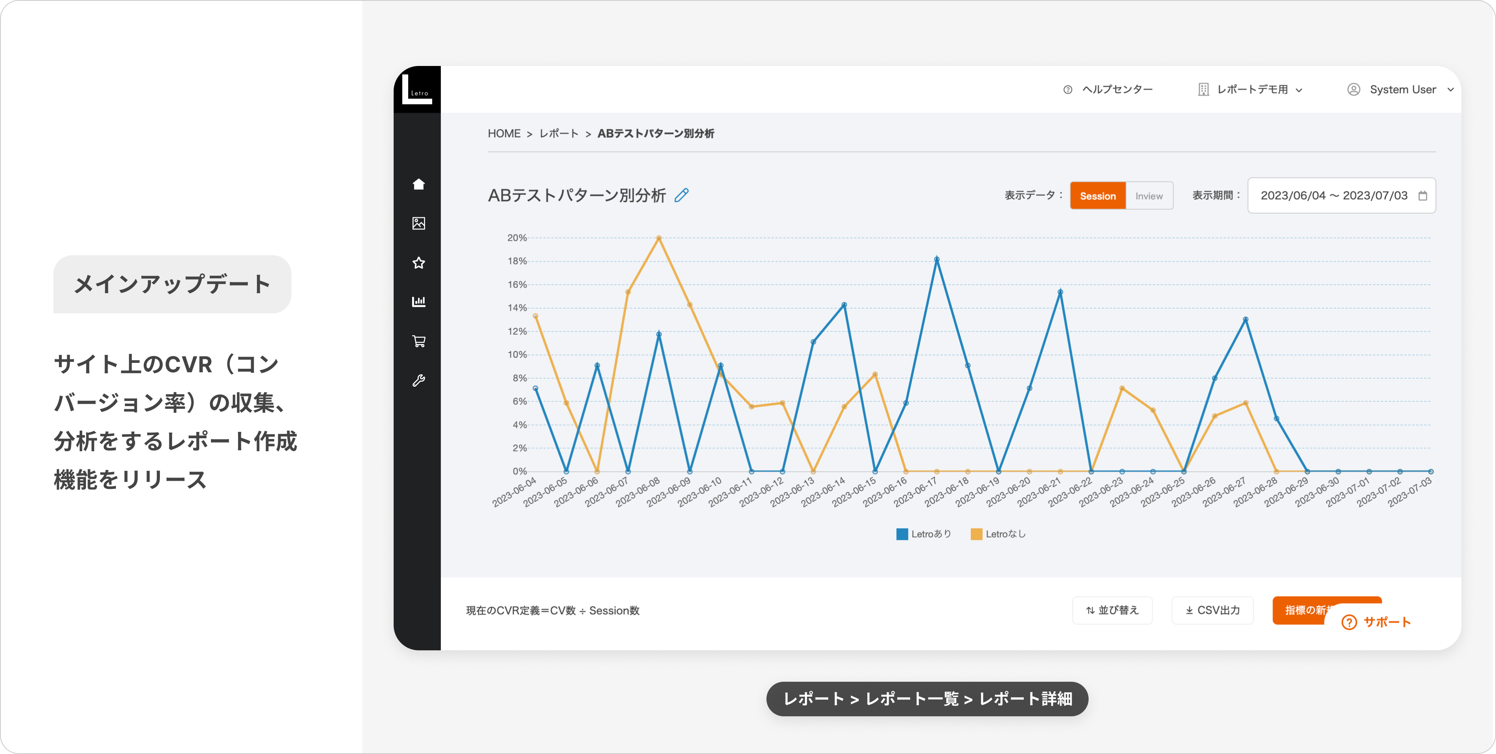This screenshot has height=754, width=1496.
Task: Open the image gallery sidebar icon
Action: click(x=419, y=223)
